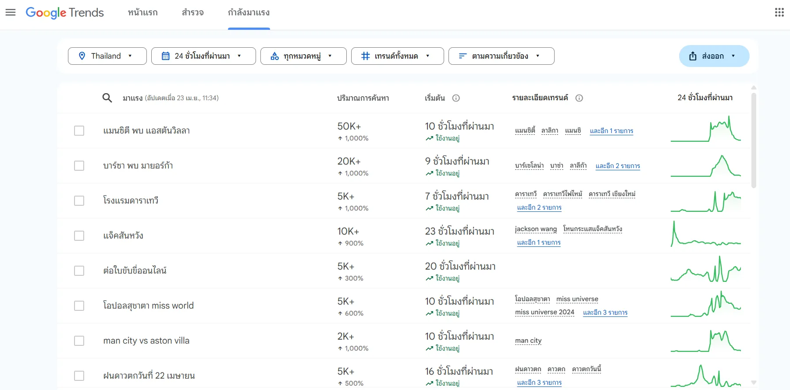Click the search magnifier icon
Image resolution: width=790 pixels, height=390 pixels.
coord(107,98)
